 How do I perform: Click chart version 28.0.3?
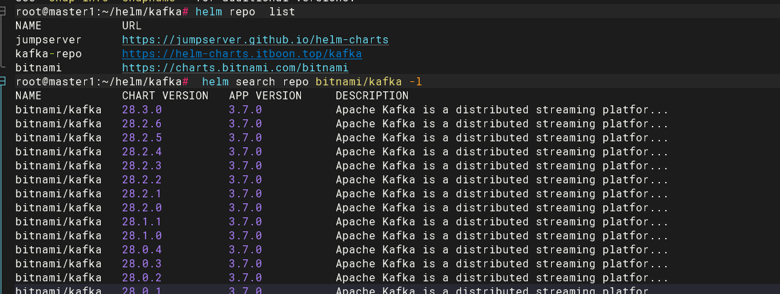click(x=141, y=264)
